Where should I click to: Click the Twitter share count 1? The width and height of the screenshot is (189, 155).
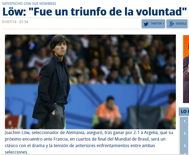(x=163, y=24)
